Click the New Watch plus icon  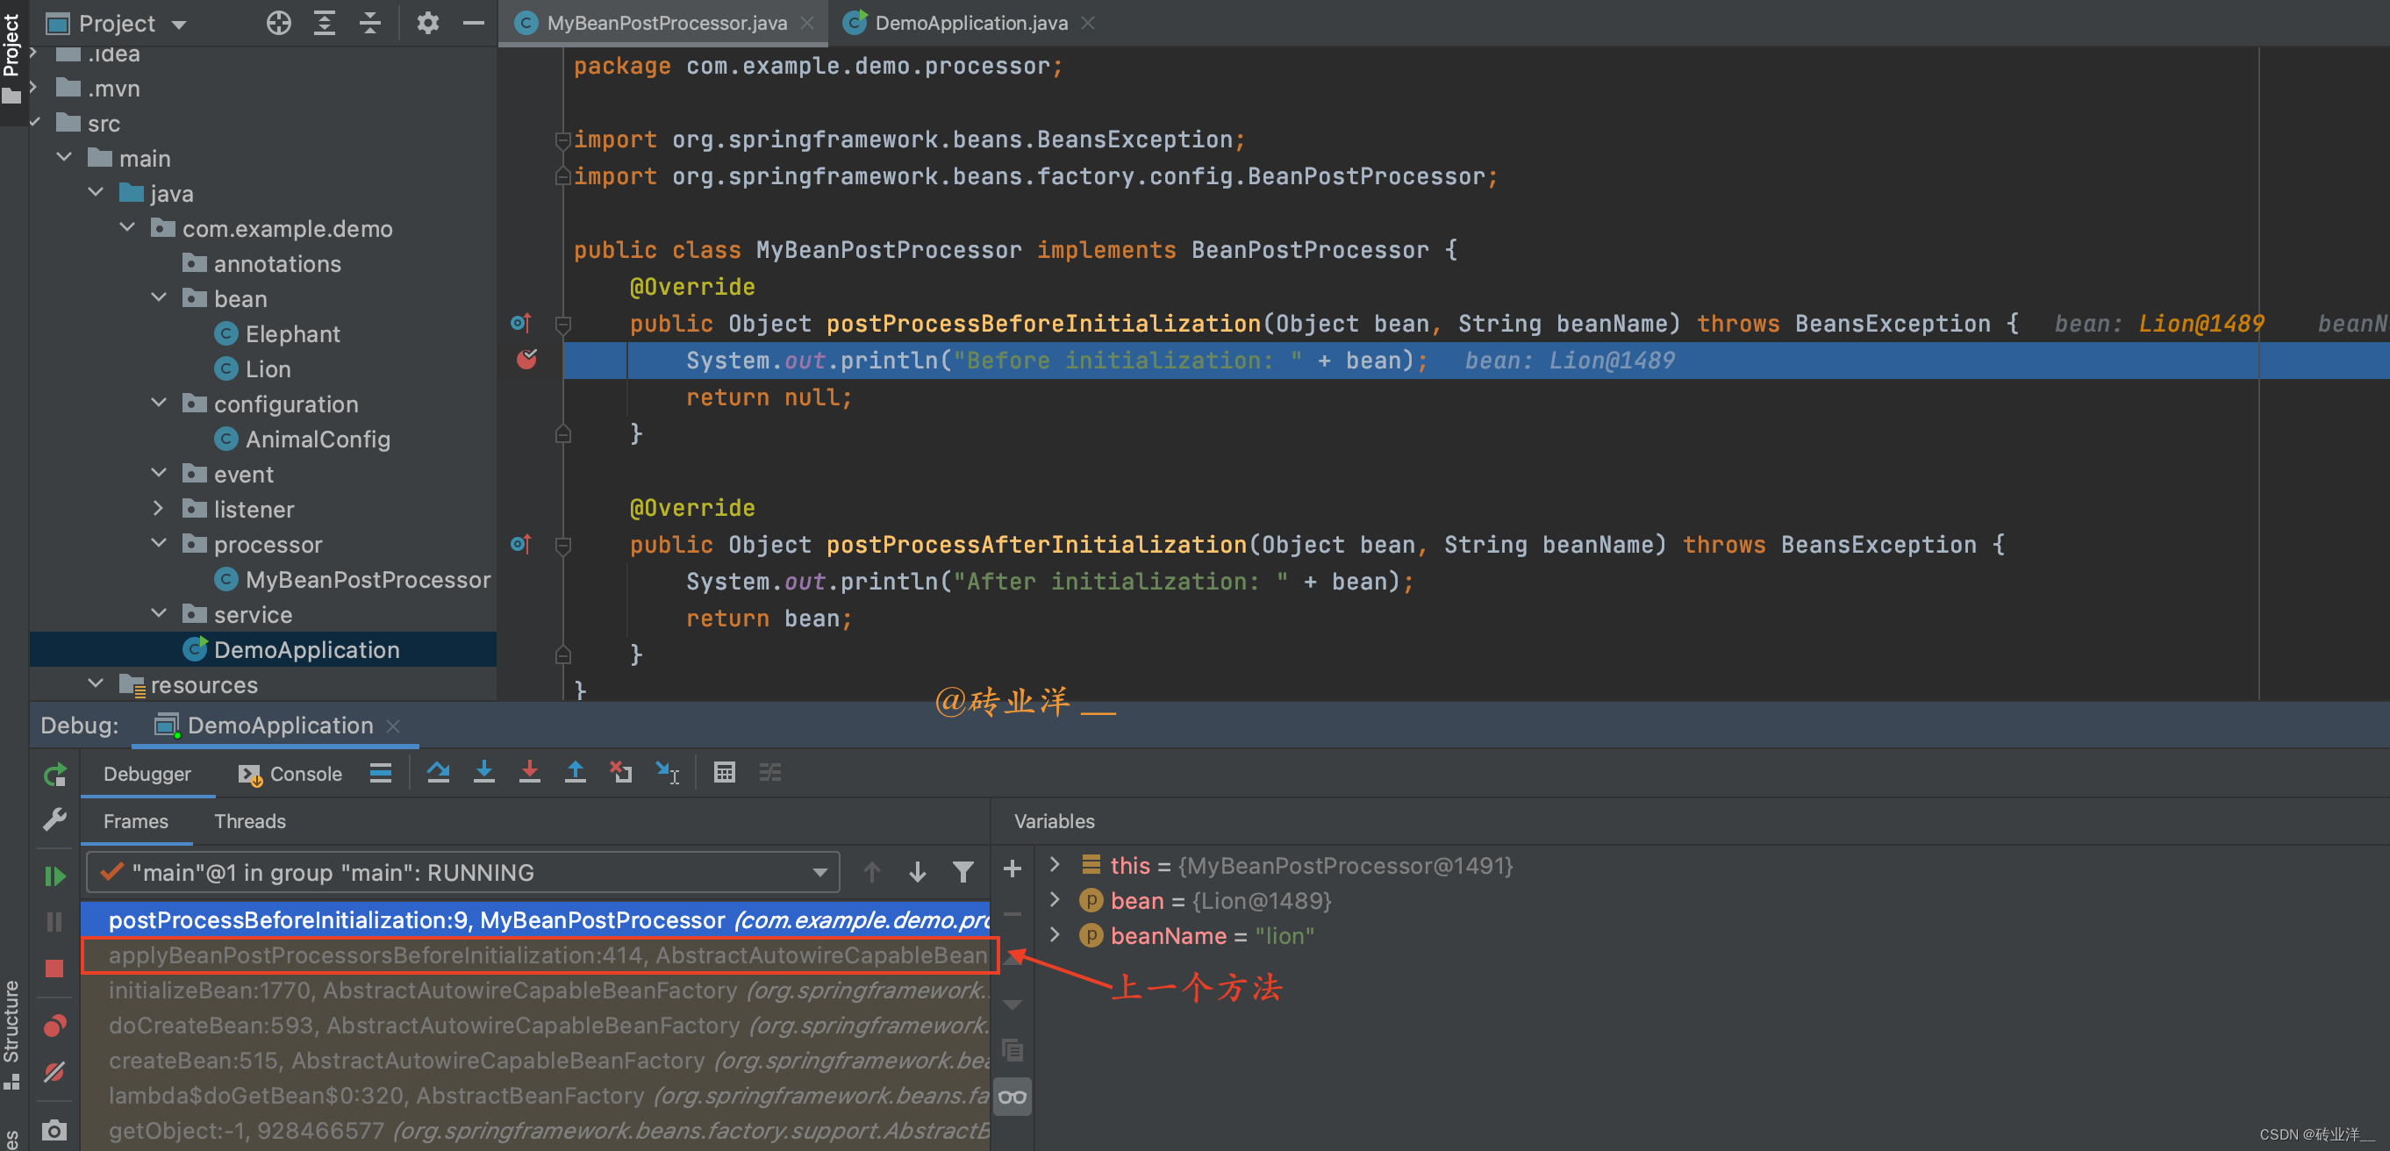pos(1013,869)
